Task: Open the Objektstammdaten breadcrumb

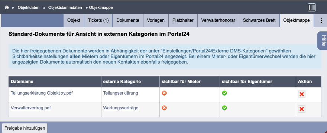Action: coord(65,8)
